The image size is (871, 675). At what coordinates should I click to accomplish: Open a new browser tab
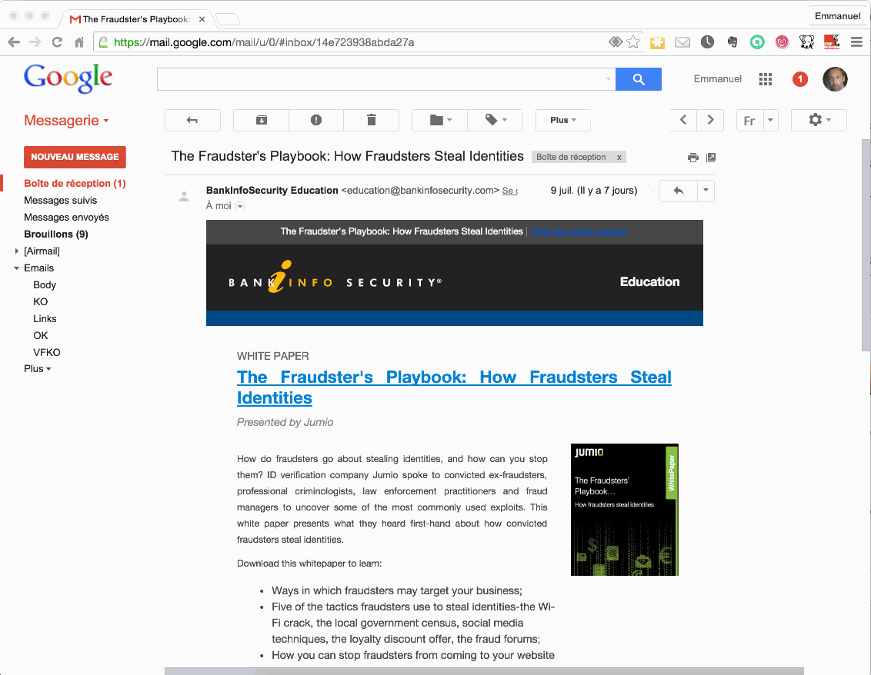[227, 19]
